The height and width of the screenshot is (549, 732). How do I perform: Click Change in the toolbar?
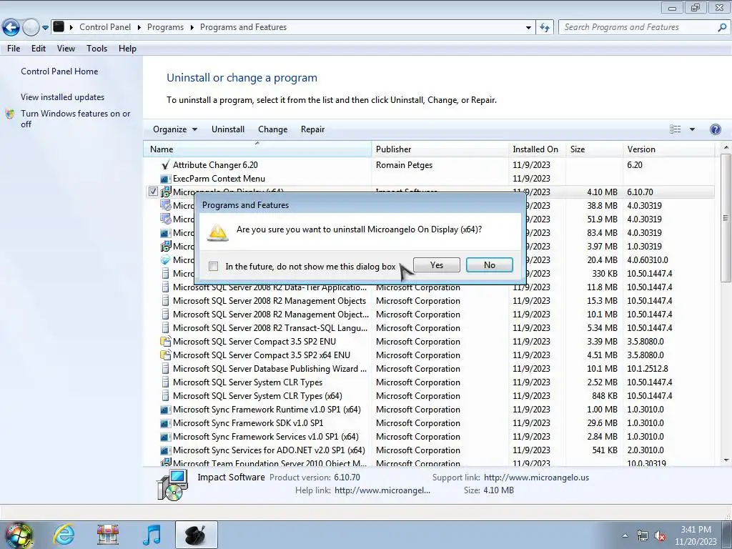272,129
